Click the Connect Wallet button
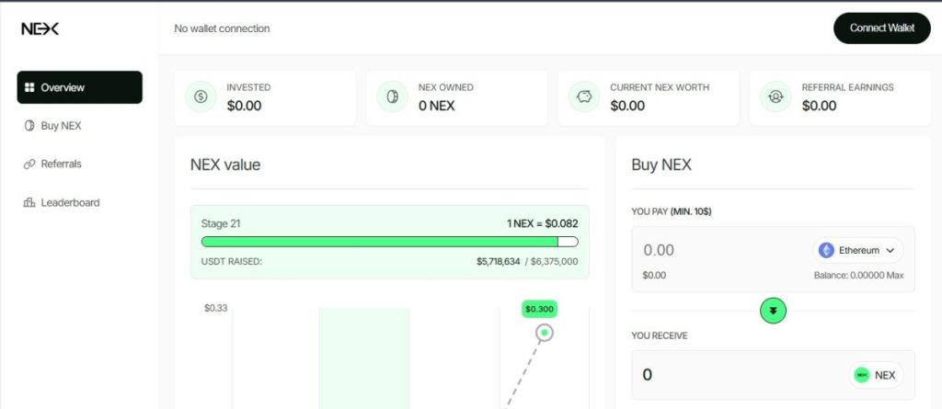Image resolution: width=942 pixels, height=409 pixels. [882, 28]
